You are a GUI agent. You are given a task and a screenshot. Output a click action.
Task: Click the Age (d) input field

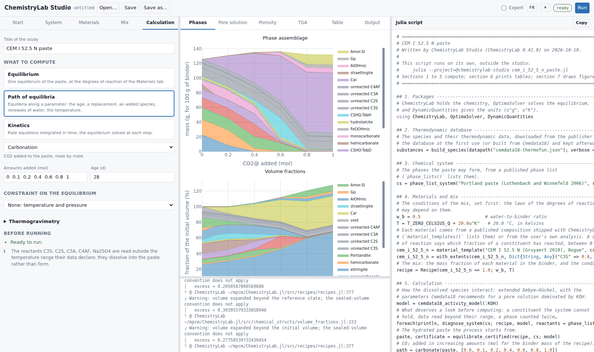click(x=133, y=177)
